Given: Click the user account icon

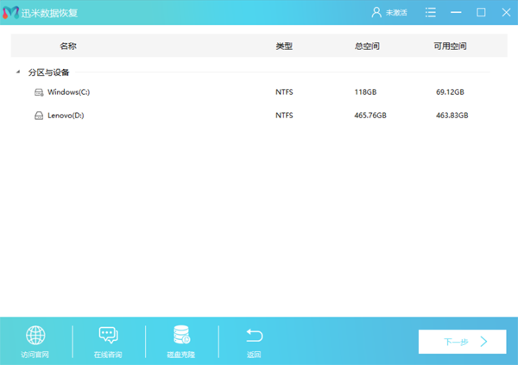Looking at the screenshot, I should (376, 12).
